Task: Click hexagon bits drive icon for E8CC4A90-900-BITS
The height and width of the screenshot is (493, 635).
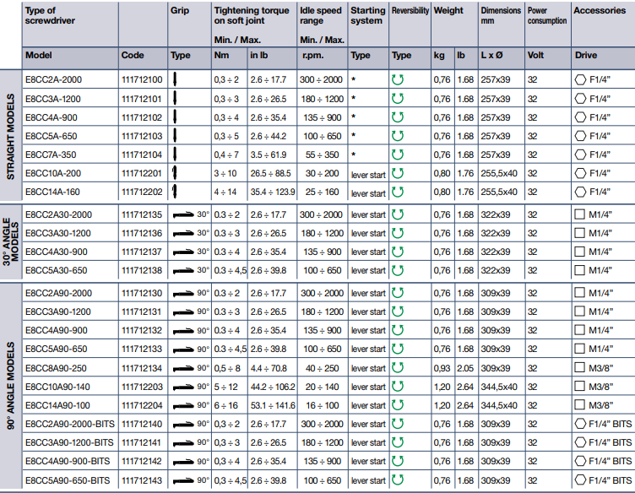Action: (580, 461)
